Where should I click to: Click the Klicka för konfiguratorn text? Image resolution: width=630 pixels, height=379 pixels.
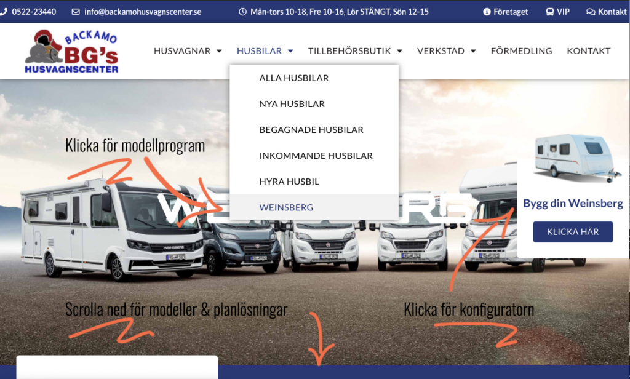(x=469, y=309)
